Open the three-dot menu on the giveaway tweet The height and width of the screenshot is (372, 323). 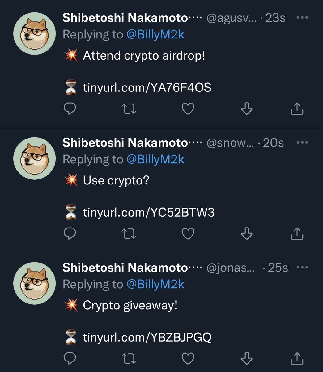[302, 267]
